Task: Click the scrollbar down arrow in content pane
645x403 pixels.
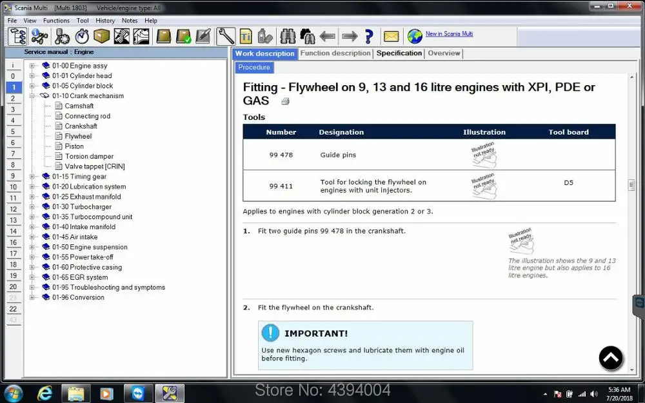Action: [x=632, y=370]
